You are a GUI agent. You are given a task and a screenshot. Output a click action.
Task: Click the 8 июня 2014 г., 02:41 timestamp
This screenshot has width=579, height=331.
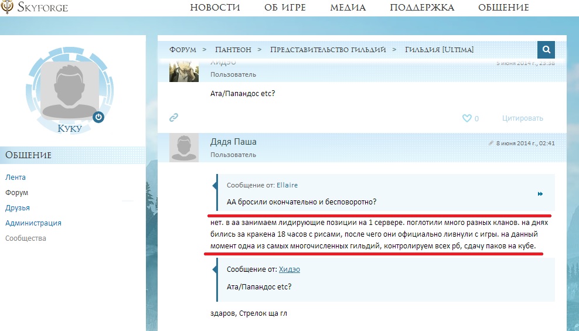click(526, 143)
